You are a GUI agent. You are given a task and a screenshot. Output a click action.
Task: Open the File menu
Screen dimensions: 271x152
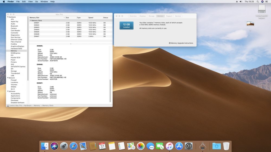pyautogui.click(x=18, y=2)
